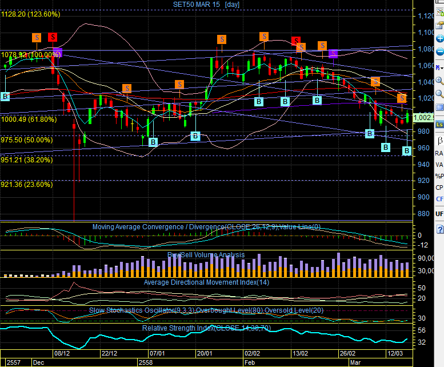Click the leftmost orange S sell marker

tap(36, 38)
